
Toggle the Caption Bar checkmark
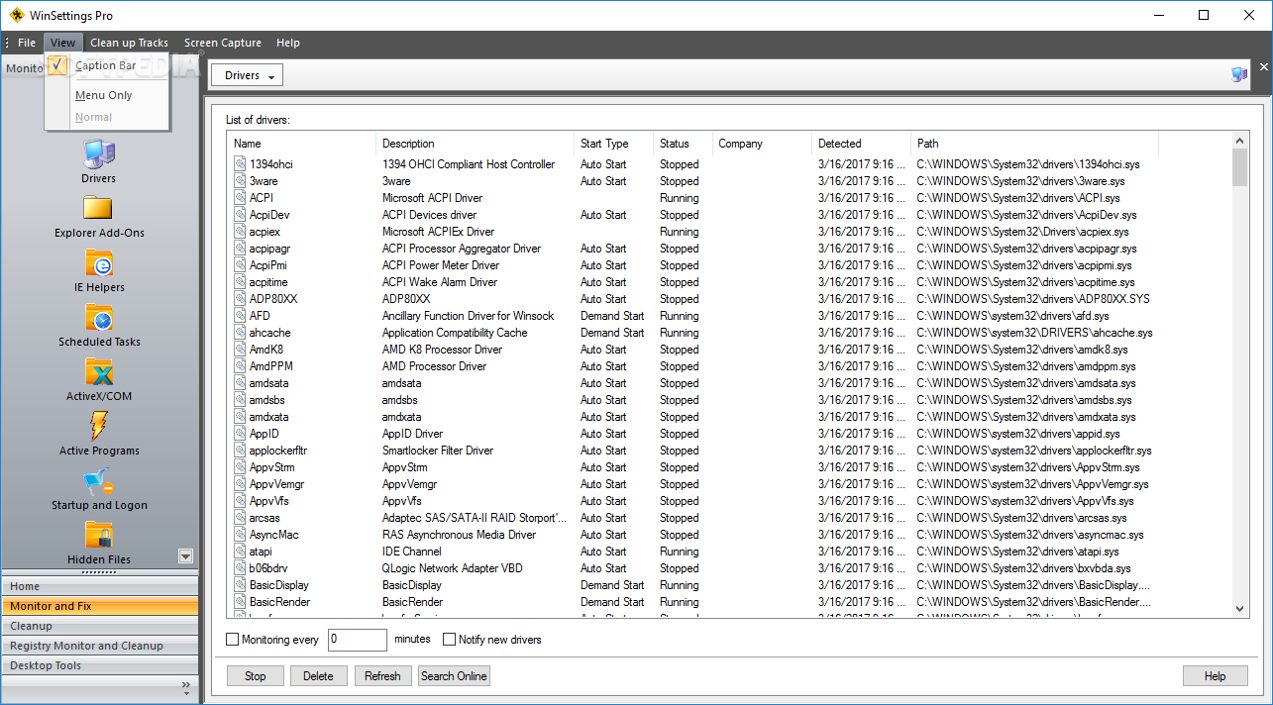pos(57,65)
